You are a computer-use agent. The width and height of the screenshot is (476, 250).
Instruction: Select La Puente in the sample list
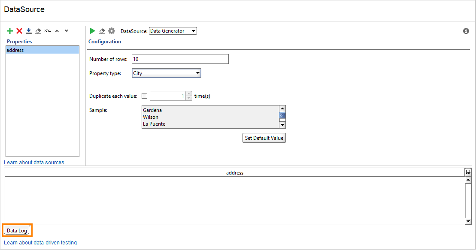[x=154, y=124]
